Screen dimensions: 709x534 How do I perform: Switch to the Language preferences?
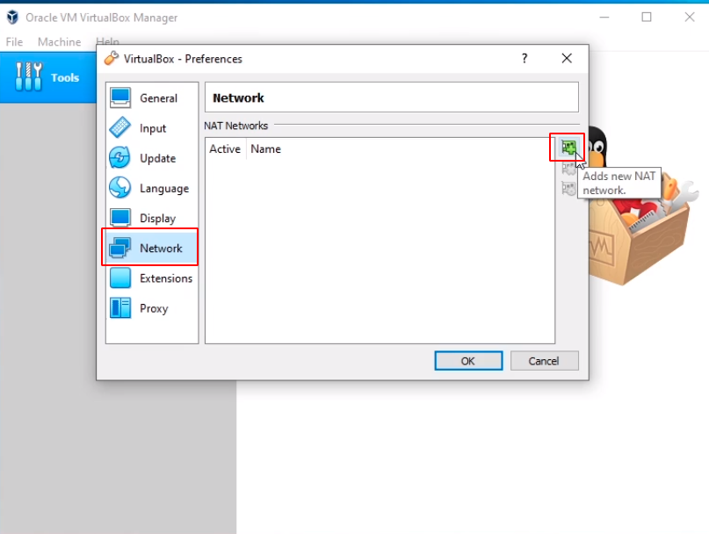tap(152, 188)
